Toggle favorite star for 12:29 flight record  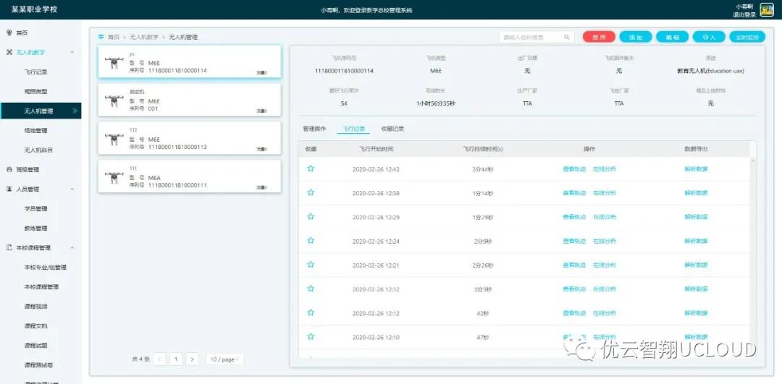[311, 217]
